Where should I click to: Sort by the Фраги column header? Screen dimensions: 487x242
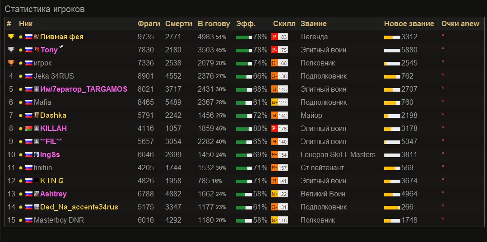[x=148, y=24]
